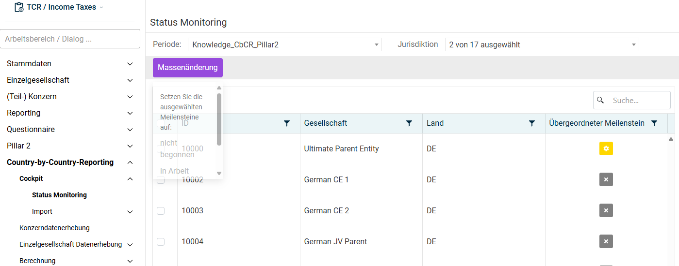Screen dimensions: 679x266
Task: Select the checkbox for row 10003
Action: [161, 211]
